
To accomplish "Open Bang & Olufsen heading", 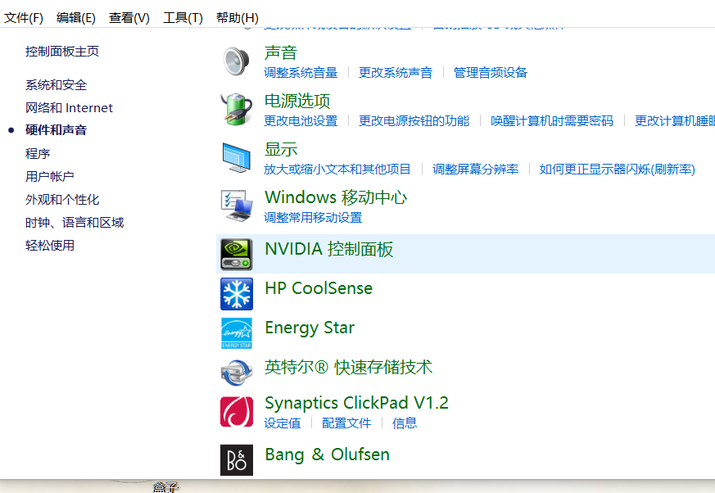I will (328, 455).
